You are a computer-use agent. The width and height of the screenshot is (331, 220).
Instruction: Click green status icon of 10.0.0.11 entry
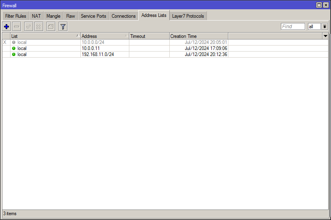14,48
